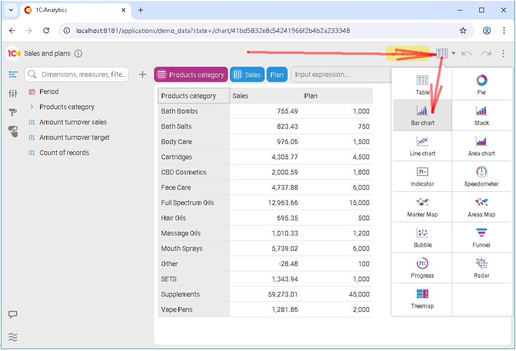Open the filters sliders icon in sidebar
This screenshot has width=516, height=351.
coord(13,93)
